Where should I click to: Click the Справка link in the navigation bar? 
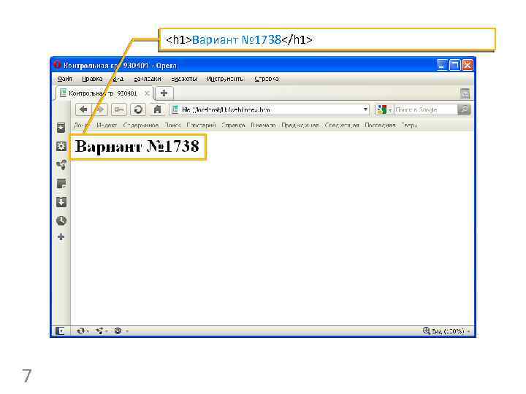coord(233,125)
